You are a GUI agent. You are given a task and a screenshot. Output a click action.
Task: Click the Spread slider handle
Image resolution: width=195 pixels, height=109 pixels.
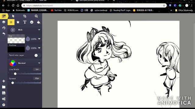(12, 83)
